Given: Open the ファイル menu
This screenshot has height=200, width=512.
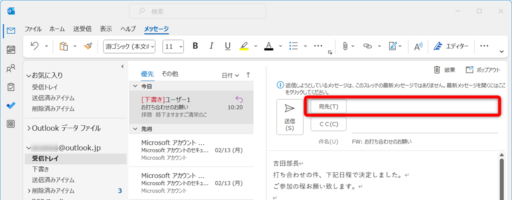Looking at the screenshot, I should coord(33,29).
